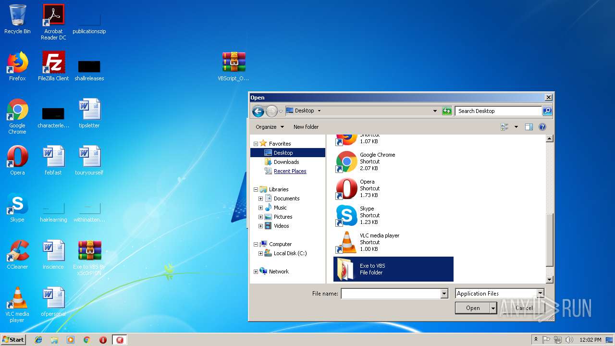Expand the Desktop breadcrumb arrow

point(319,111)
